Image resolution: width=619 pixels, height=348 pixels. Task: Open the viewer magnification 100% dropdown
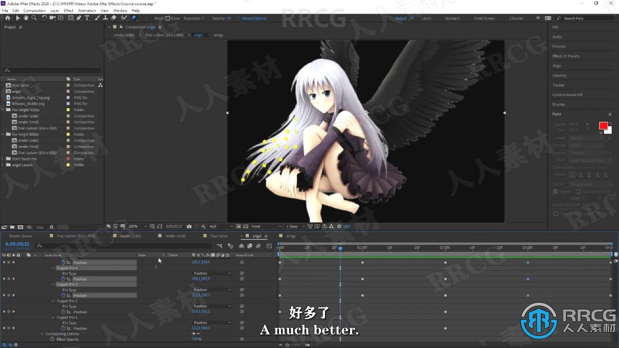[x=138, y=226]
